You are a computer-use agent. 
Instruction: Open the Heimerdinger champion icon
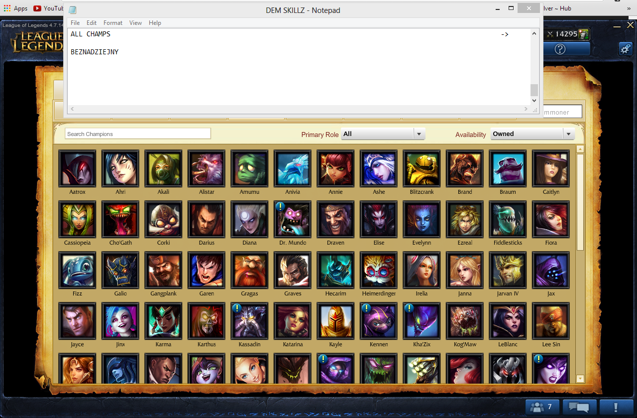tap(379, 270)
